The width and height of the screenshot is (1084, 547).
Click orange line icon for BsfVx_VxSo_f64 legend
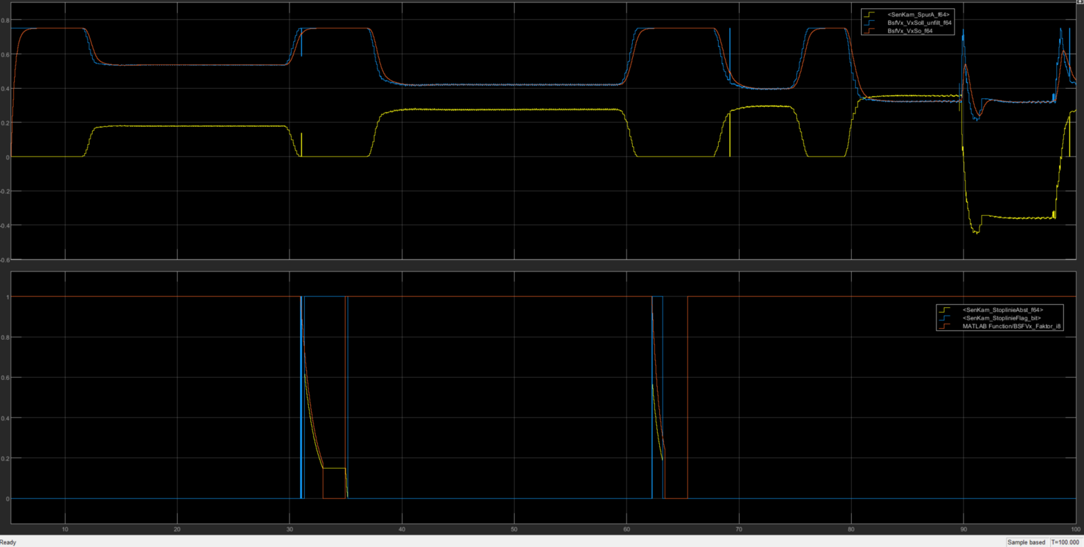[870, 30]
